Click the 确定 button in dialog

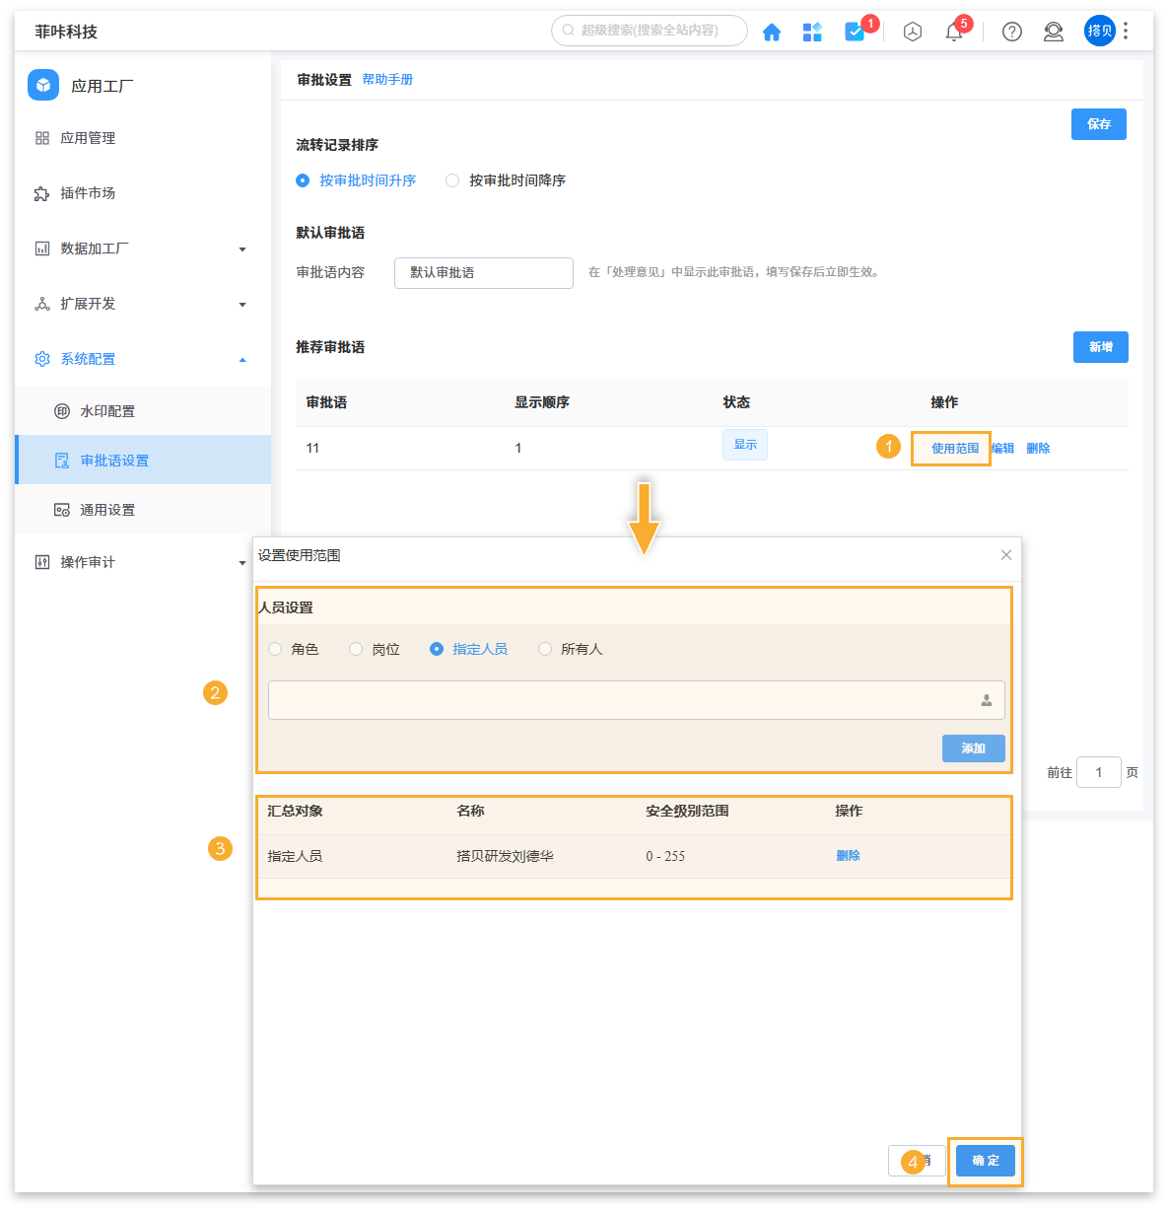point(985,1161)
